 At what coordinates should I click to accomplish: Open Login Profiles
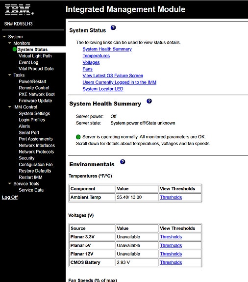tap(32, 120)
